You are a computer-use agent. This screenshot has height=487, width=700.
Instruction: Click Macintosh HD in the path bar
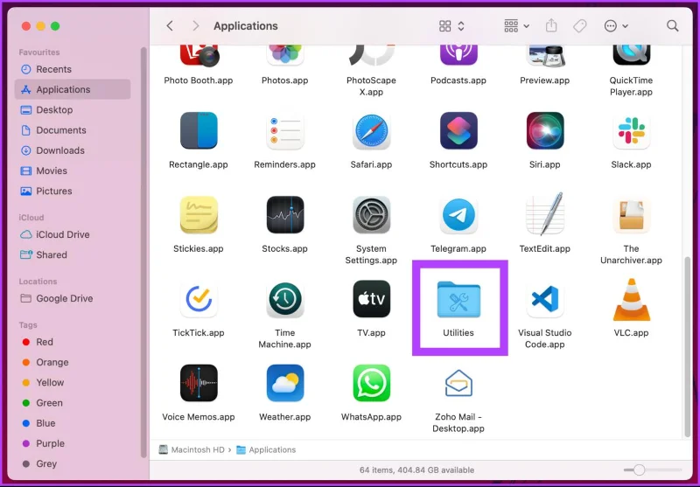coord(192,449)
